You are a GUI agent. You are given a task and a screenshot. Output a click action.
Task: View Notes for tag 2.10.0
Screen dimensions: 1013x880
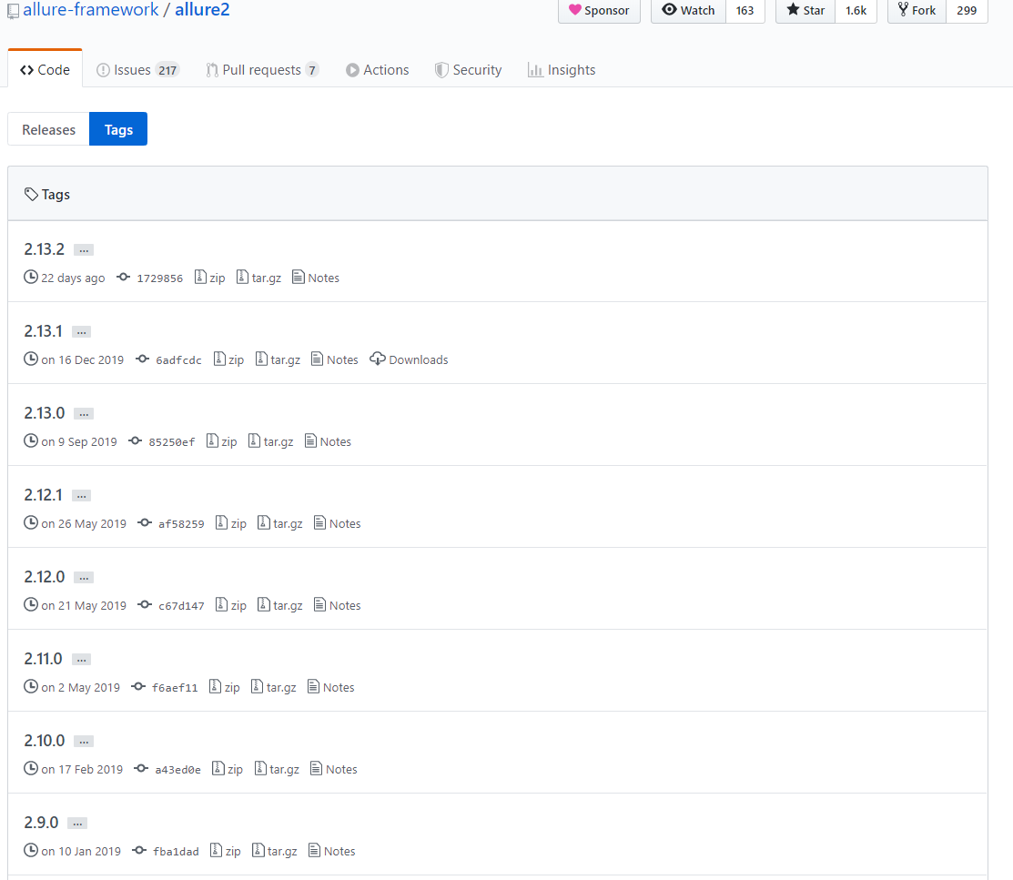334,770
